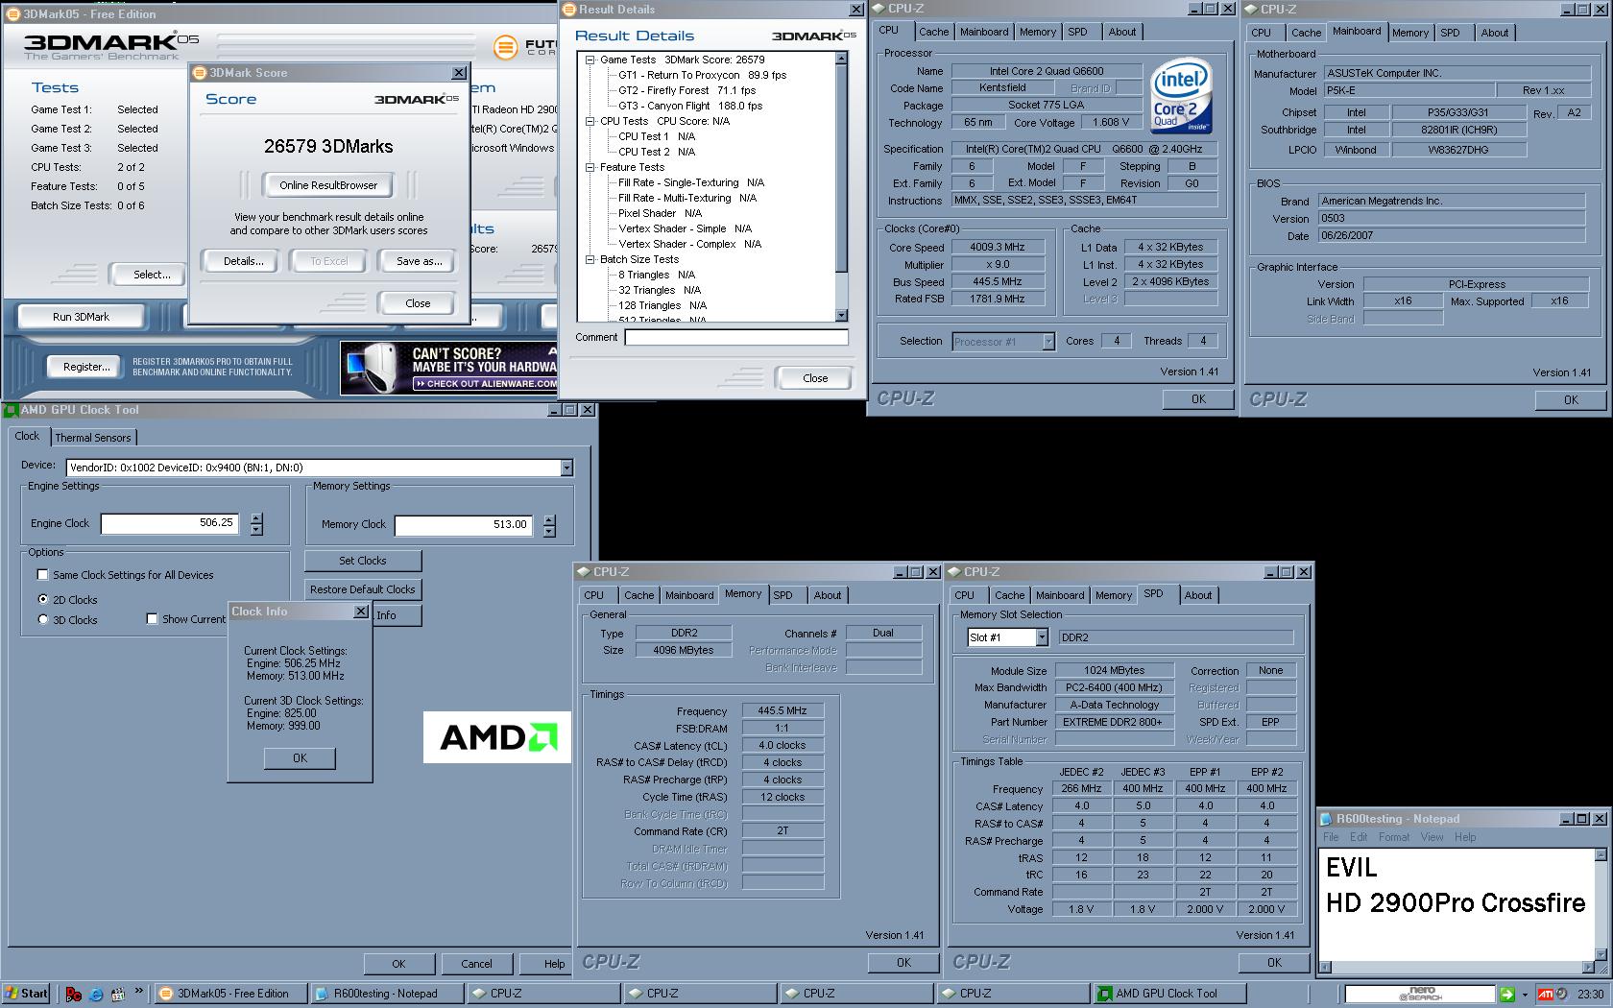Click the AMD logo image
Viewport: 1613px width, 1008px height.
pos(497,737)
